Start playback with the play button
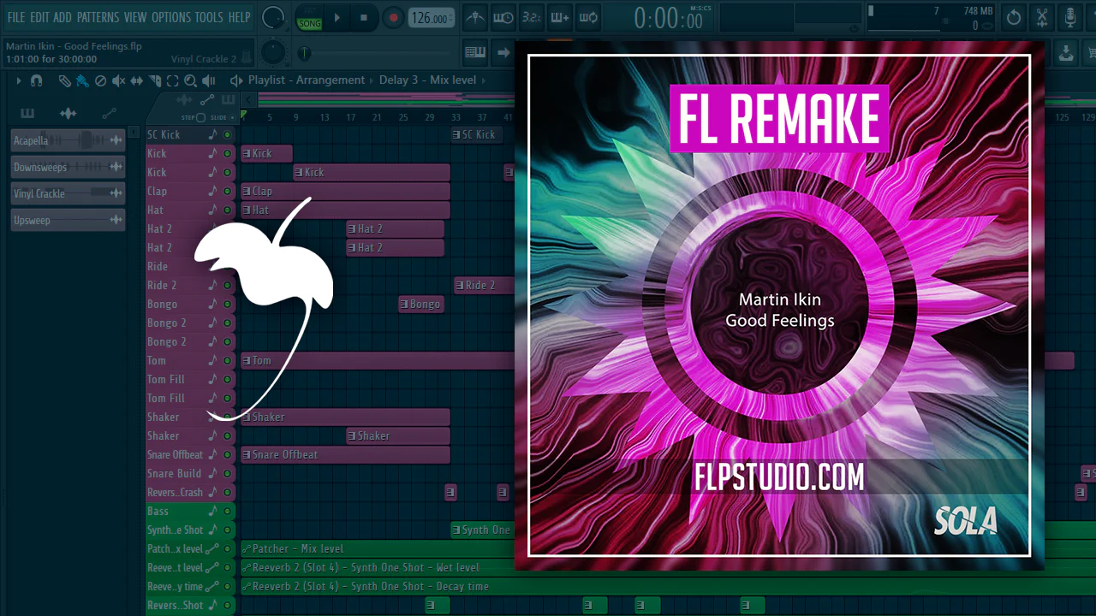This screenshot has height=616, width=1096. (337, 18)
